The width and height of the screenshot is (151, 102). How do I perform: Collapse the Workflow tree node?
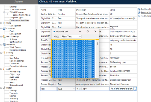1,45
